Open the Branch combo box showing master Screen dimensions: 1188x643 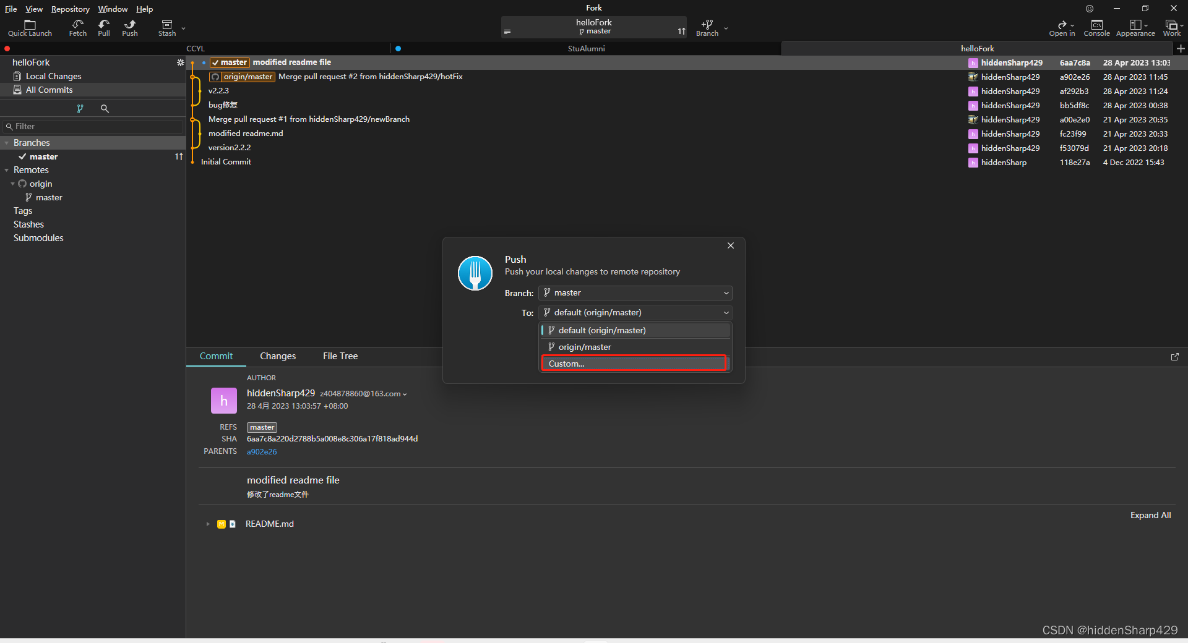(x=635, y=293)
